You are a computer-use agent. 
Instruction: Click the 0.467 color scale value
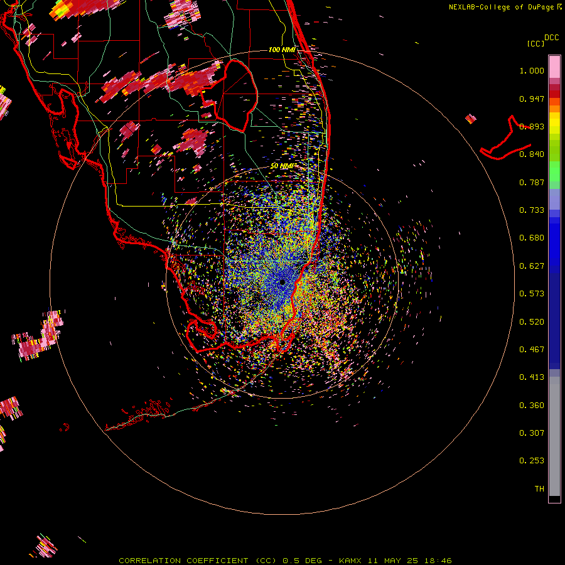[532, 350]
